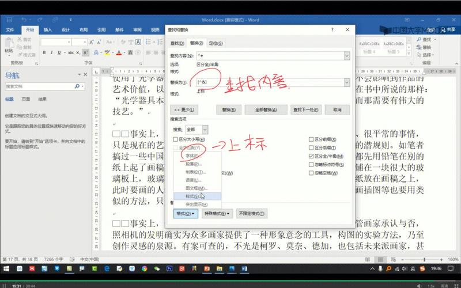The height and width of the screenshot is (288, 461).
Task: Open the font name combo box in the ribbon
Action: pos(56,42)
